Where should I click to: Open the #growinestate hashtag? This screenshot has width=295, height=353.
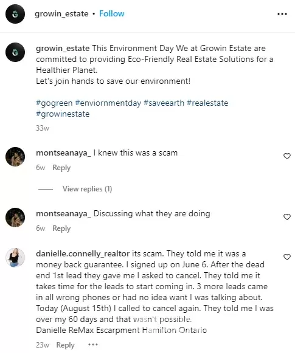point(63,114)
